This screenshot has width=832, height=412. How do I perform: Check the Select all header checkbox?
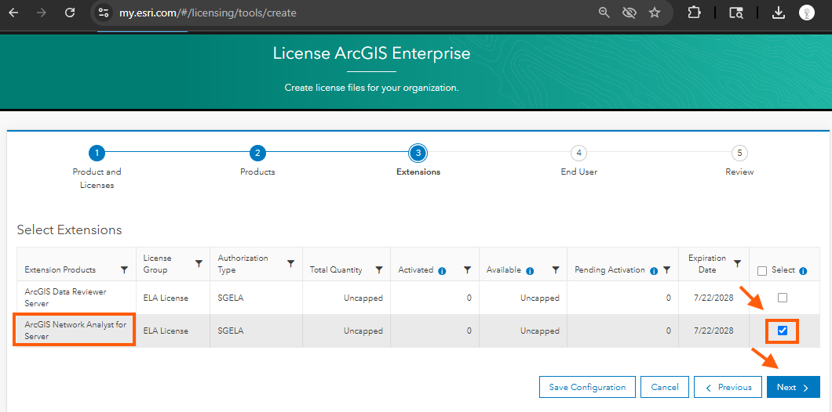[x=761, y=270]
